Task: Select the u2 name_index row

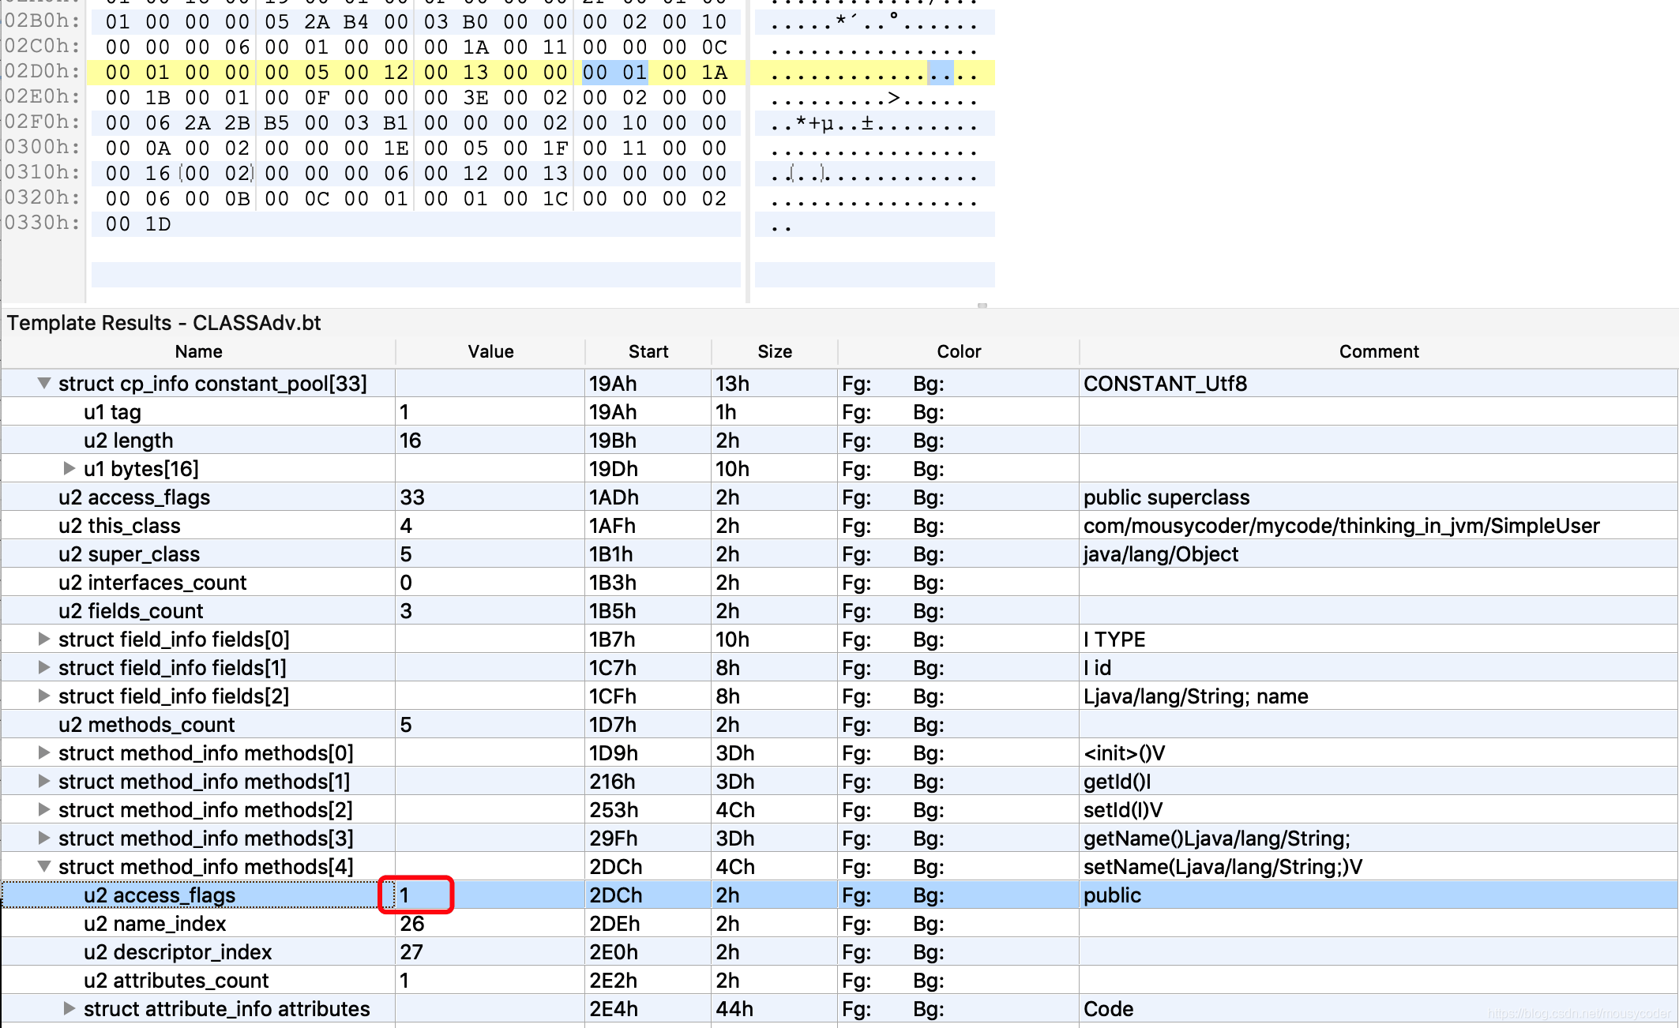Action: (x=155, y=924)
